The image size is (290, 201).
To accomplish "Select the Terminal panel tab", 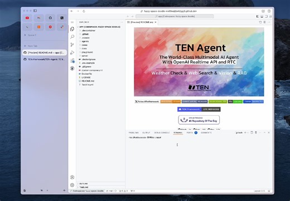I will click(x=178, y=133).
